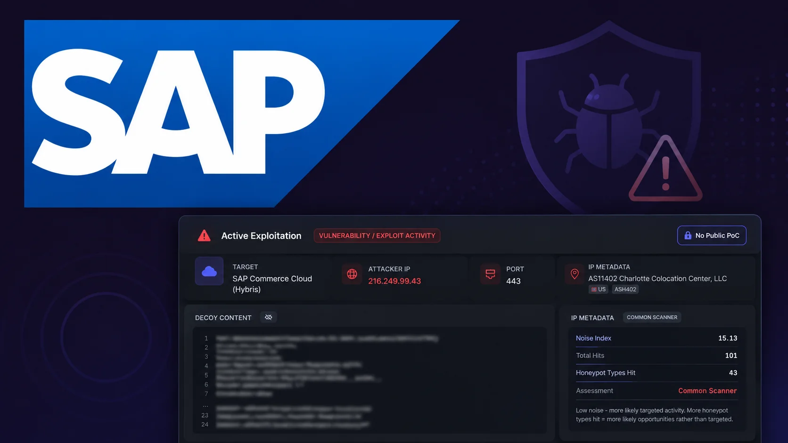This screenshot has width=788, height=443.
Task: Click the shield with bug icon
Action: point(609,118)
